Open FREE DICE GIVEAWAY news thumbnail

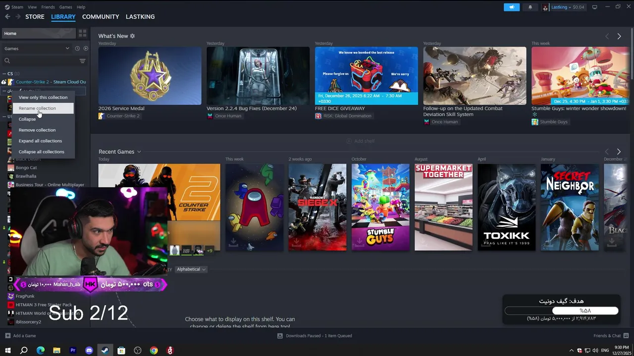367,76
